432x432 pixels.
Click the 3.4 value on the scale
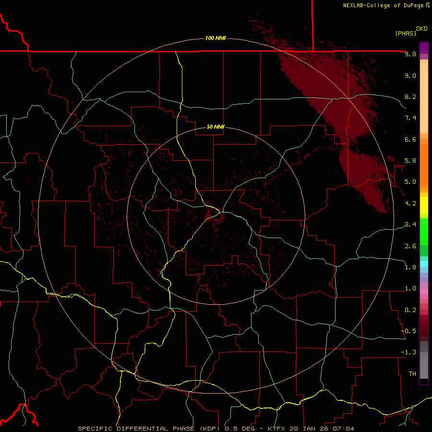pyautogui.click(x=410, y=225)
